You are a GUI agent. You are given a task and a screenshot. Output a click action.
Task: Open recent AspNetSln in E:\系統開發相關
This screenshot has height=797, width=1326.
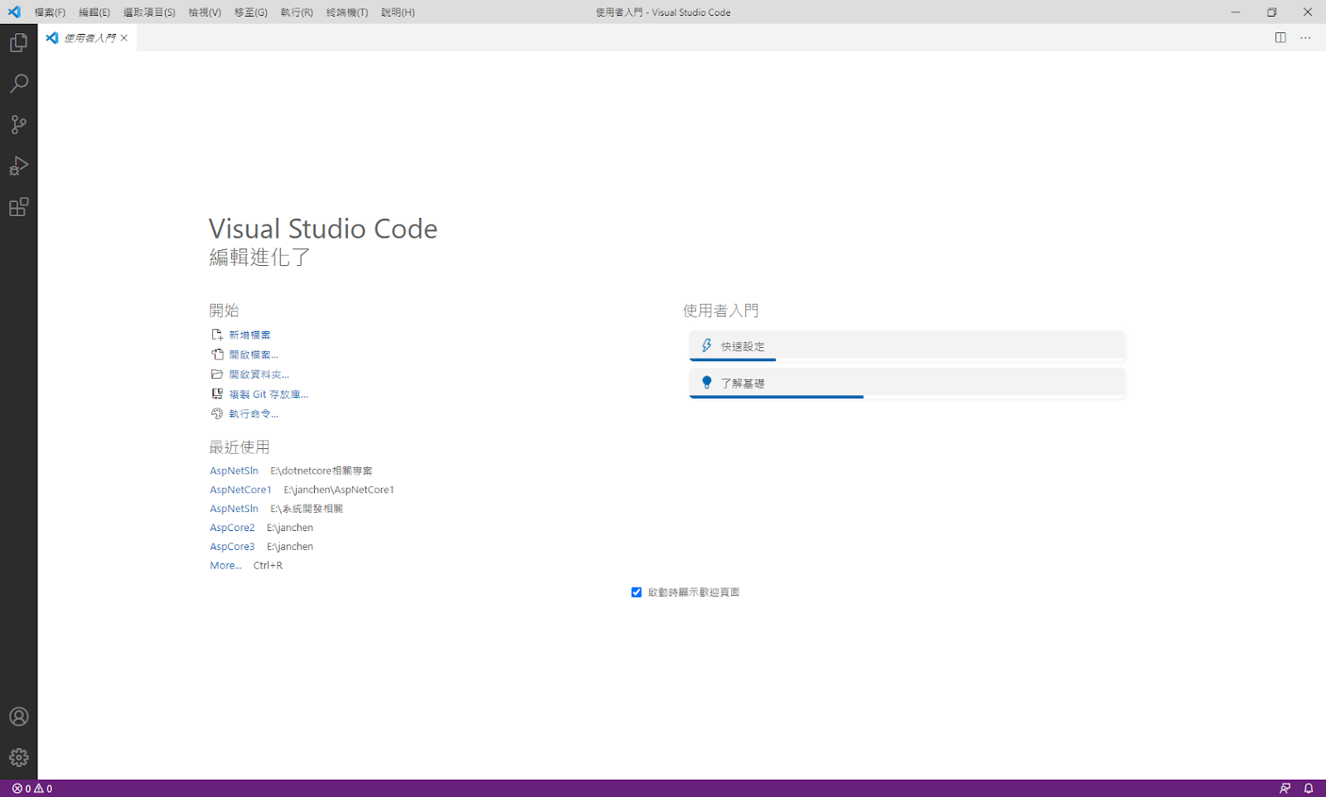(x=234, y=509)
